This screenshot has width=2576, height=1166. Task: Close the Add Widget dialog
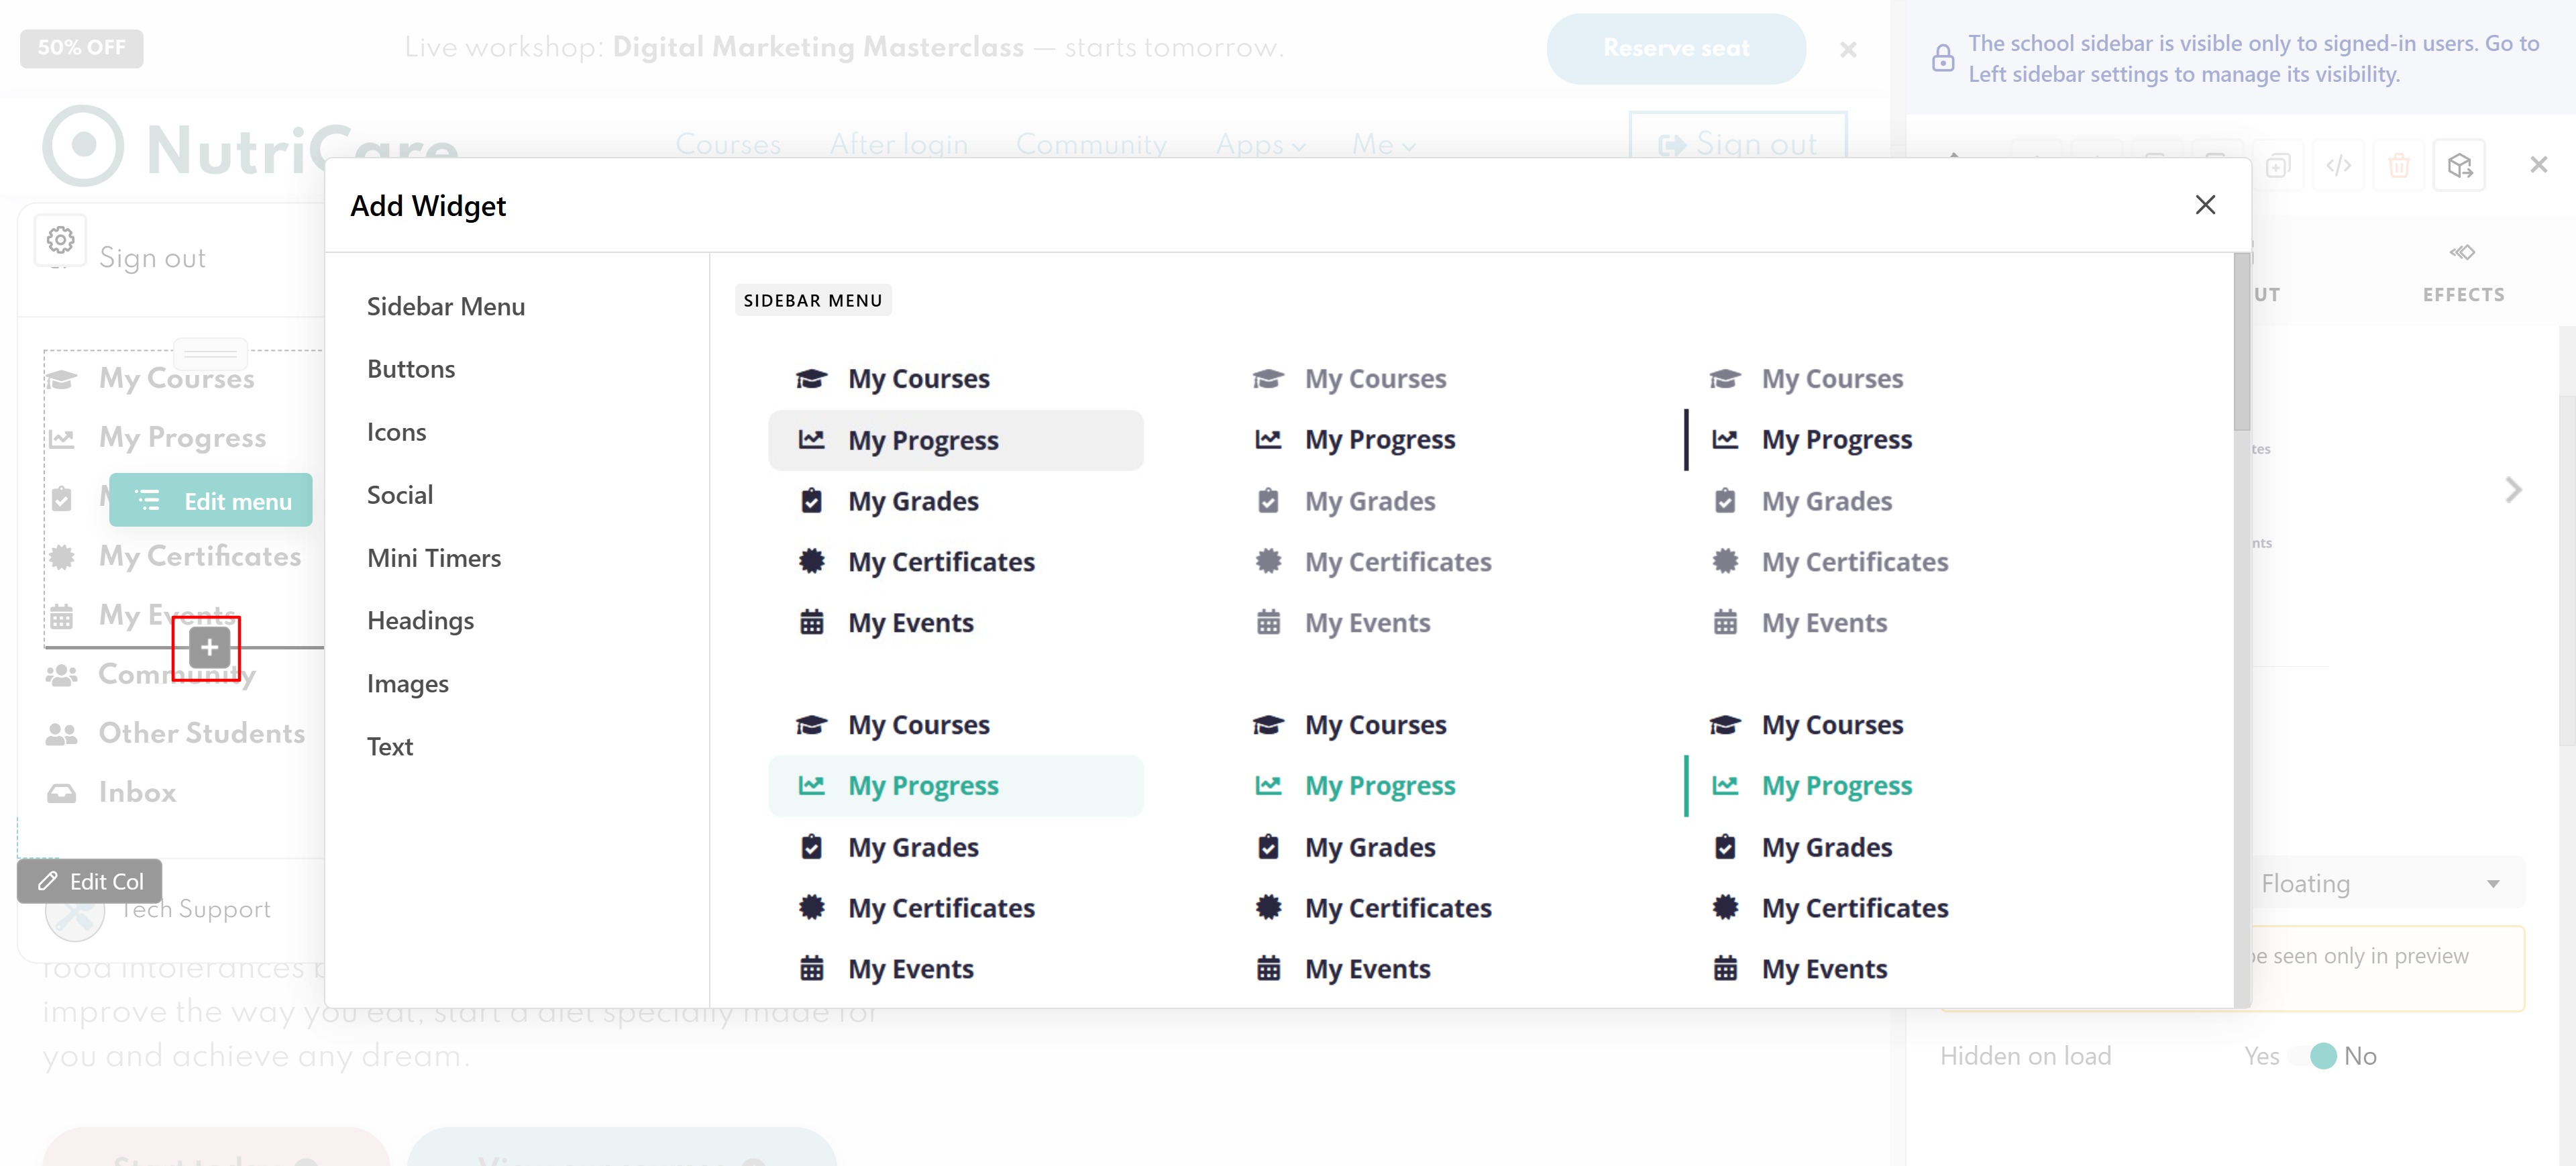point(2205,205)
